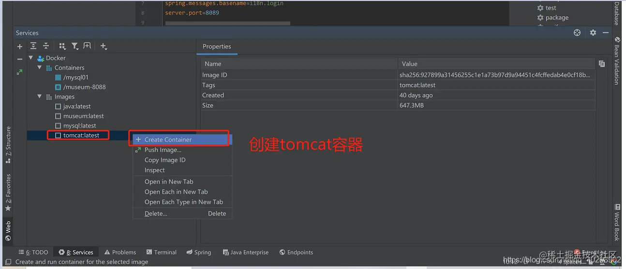The height and width of the screenshot is (269, 626).
Task: Open the Favorites tool window
Action: click(x=8, y=193)
